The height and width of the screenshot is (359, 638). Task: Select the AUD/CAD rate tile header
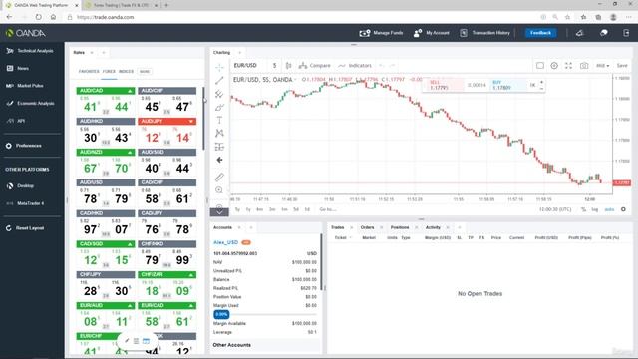click(106, 91)
